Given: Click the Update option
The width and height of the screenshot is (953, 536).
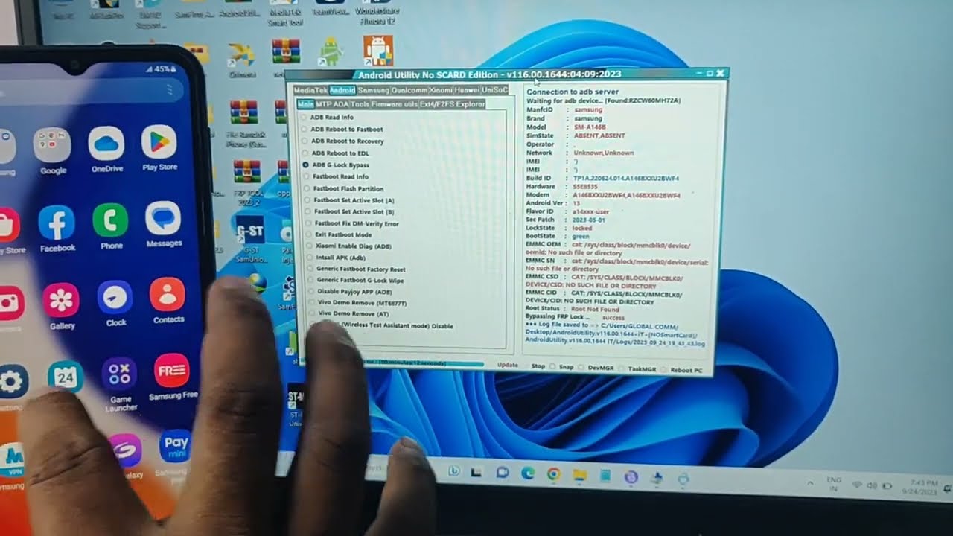Looking at the screenshot, I should [x=507, y=366].
